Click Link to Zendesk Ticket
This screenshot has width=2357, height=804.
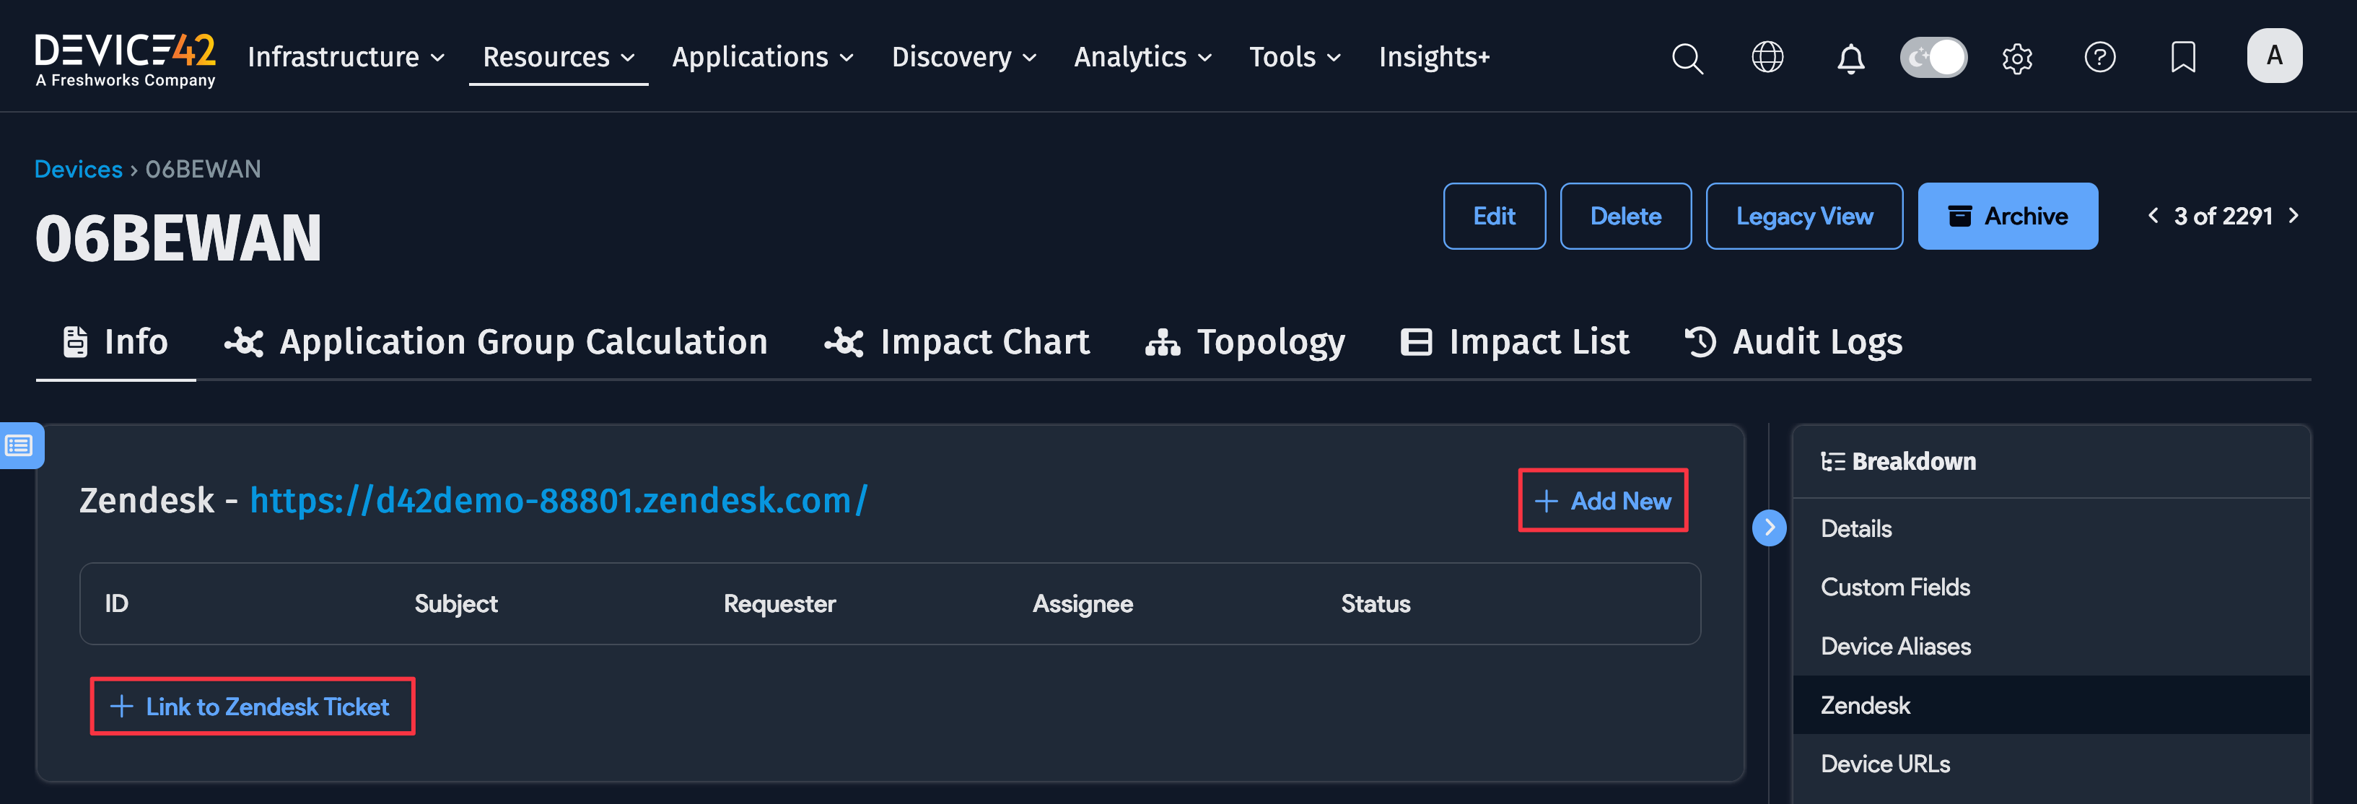coord(252,706)
